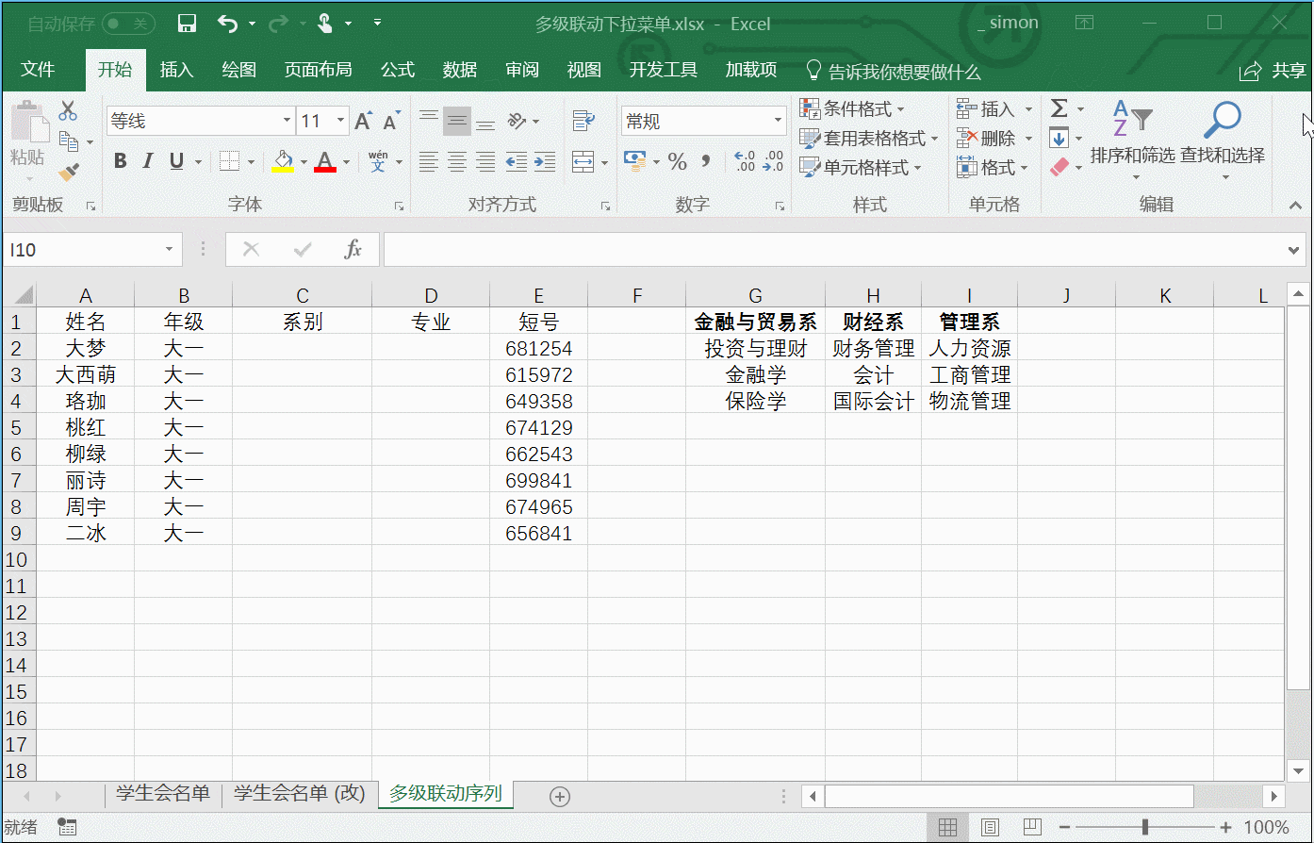Toggle right horizontal text alignment
The image size is (1314, 843).
click(485, 161)
